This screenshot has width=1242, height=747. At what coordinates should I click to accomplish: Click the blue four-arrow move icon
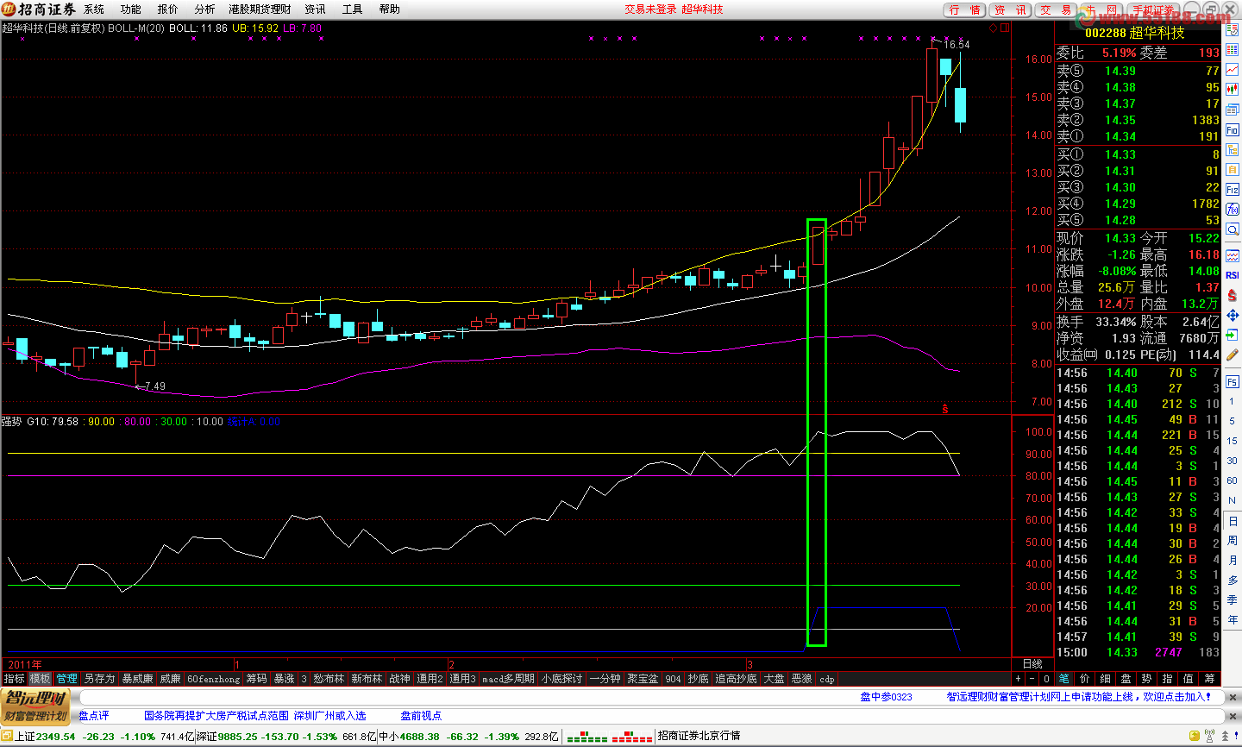tap(1232, 316)
